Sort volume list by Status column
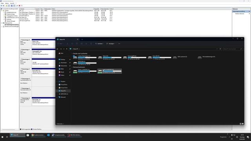 pyautogui.click(x=72, y=9)
